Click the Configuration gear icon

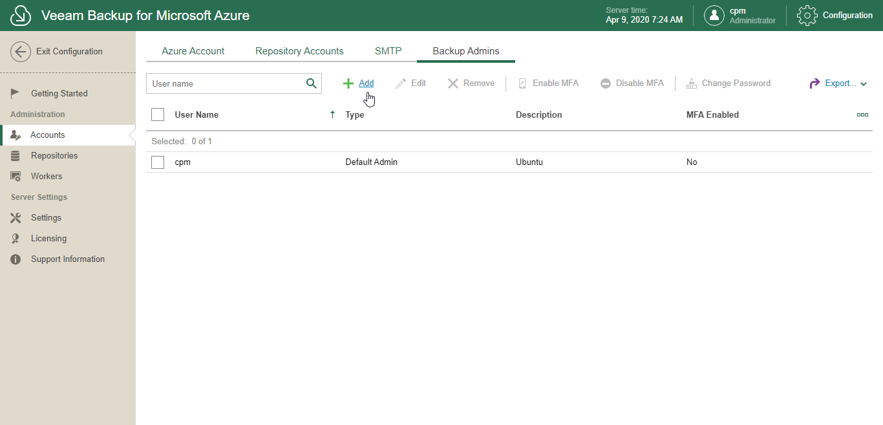(x=807, y=16)
